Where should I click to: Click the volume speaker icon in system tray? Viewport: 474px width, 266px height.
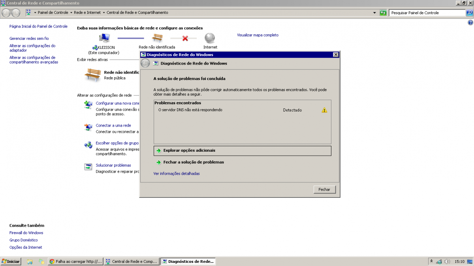click(x=447, y=261)
